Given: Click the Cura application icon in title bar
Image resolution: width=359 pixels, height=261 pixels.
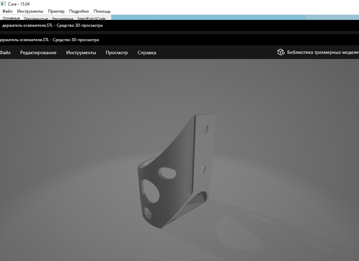Looking at the screenshot, I should coord(3,4).
